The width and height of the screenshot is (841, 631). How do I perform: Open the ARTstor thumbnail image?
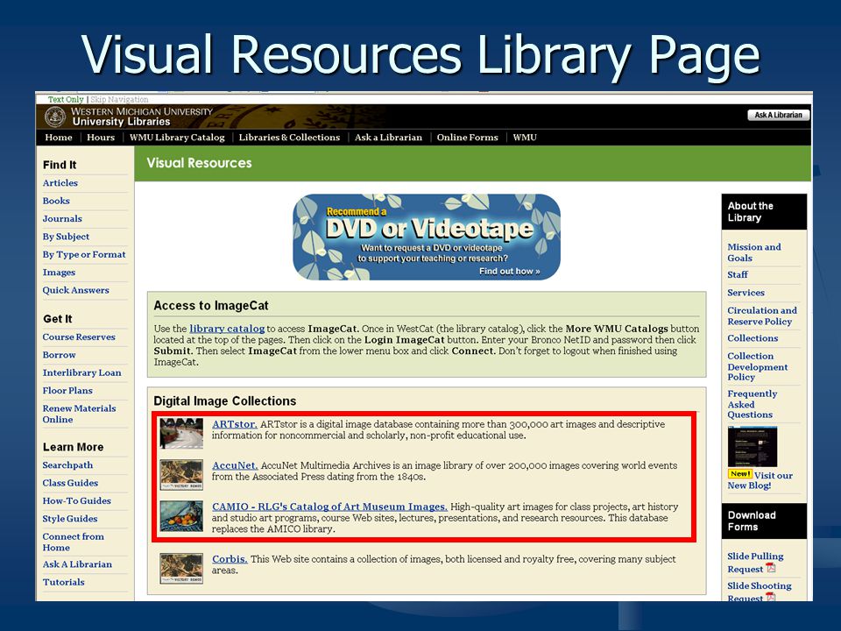click(181, 434)
